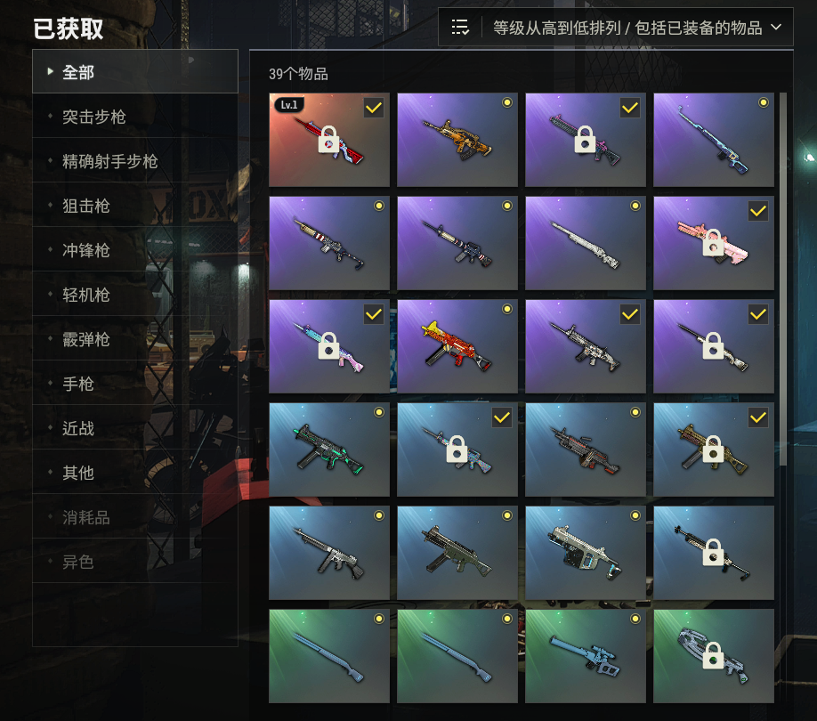Toggle the checkmark on the pink weapon skin
This screenshot has height=721, width=817.
click(758, 211)
